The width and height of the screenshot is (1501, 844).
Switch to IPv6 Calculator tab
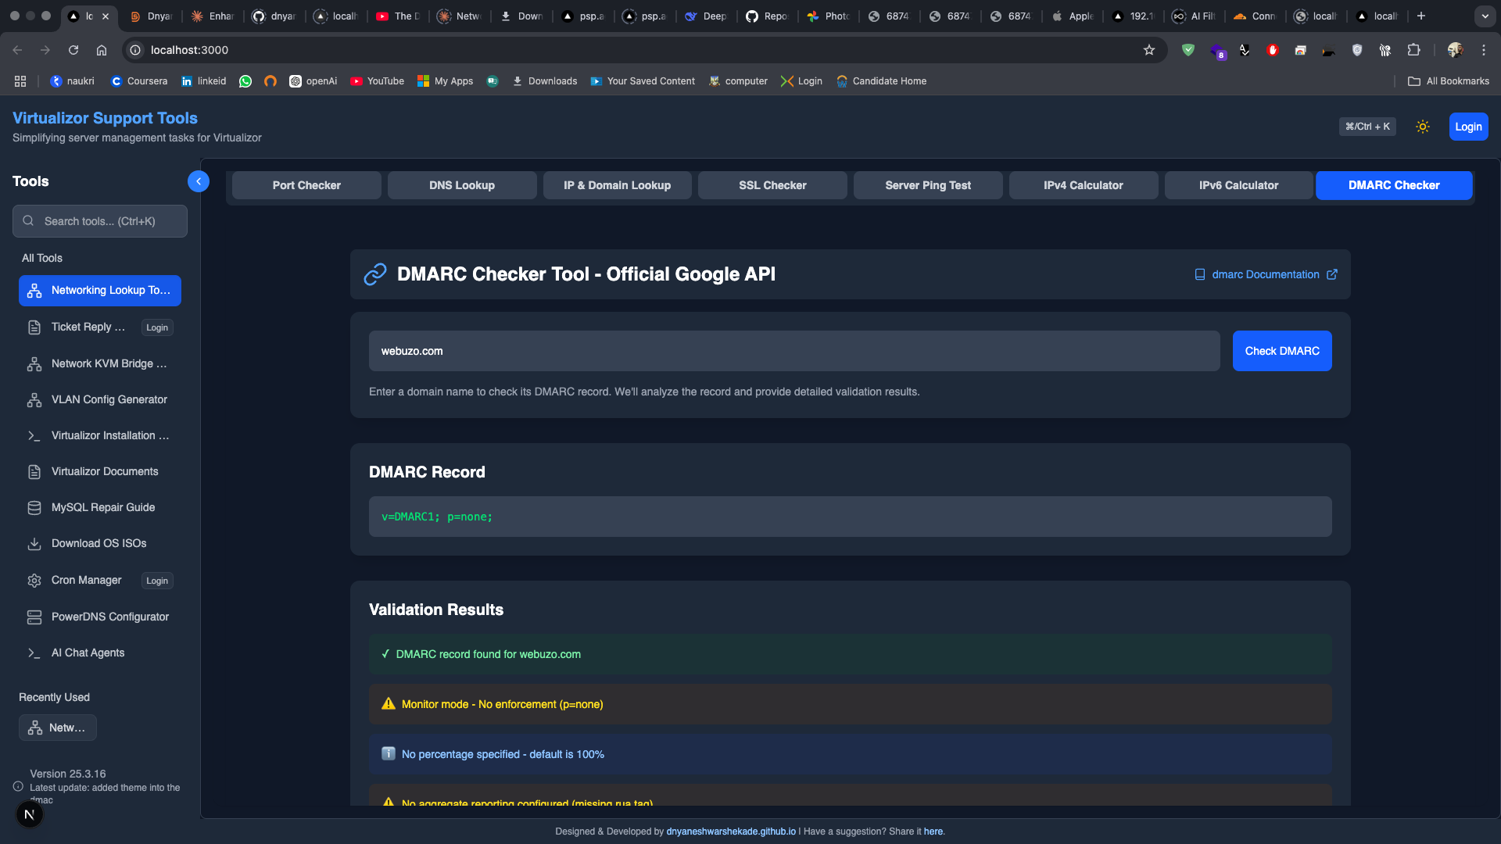[x=1239, y=185]
